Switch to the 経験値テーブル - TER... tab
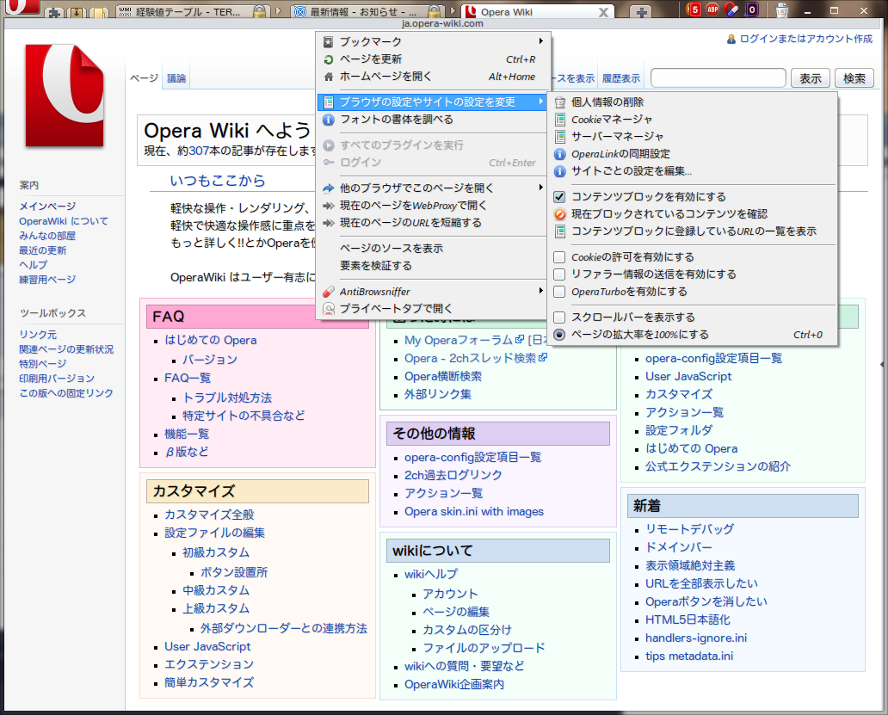The width and height of the screenshot is (888, 715). coord(192,12)
